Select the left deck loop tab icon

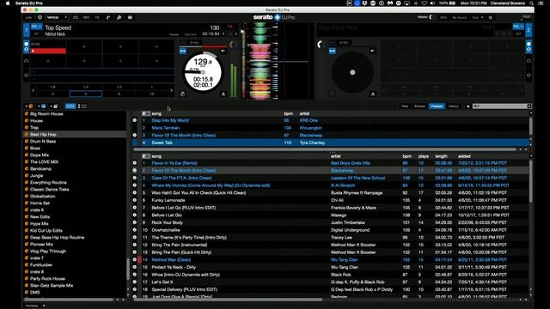(x=27, y=76)
